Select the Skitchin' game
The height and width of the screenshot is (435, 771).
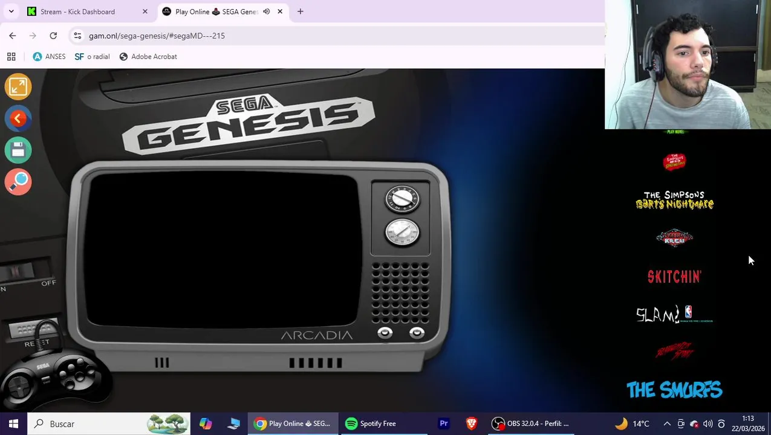click(x=674, y=277)
